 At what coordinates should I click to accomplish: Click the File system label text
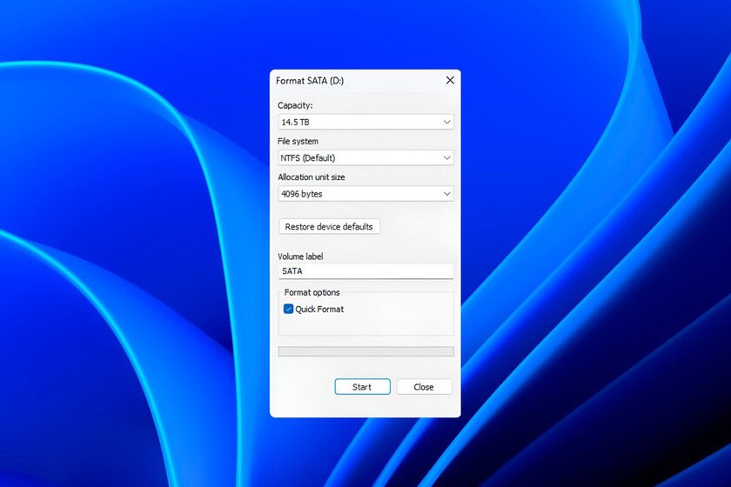298,141
